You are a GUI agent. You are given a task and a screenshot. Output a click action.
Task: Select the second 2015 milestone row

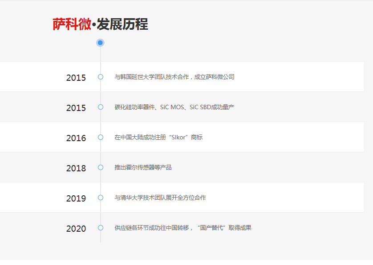pyautogui.click(x=186, y=107)
